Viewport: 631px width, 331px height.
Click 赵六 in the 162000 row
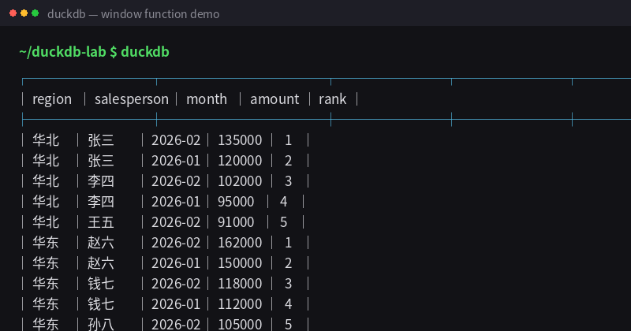tap(101, 243)
